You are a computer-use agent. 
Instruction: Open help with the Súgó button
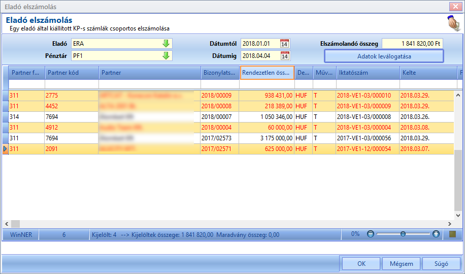point(441,264)
